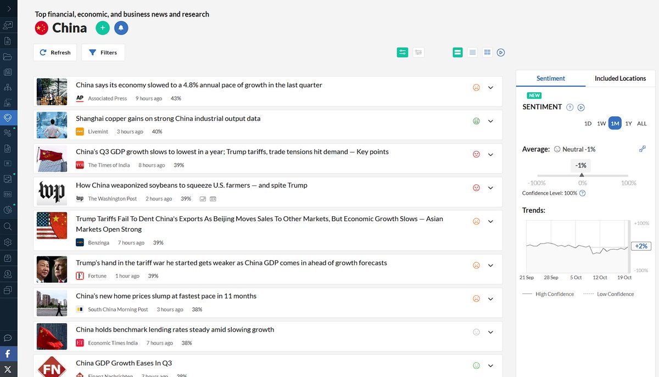Open the Facebook icon at sidebar bottom
The image size is (659, 377).
[x=8, y=353]
